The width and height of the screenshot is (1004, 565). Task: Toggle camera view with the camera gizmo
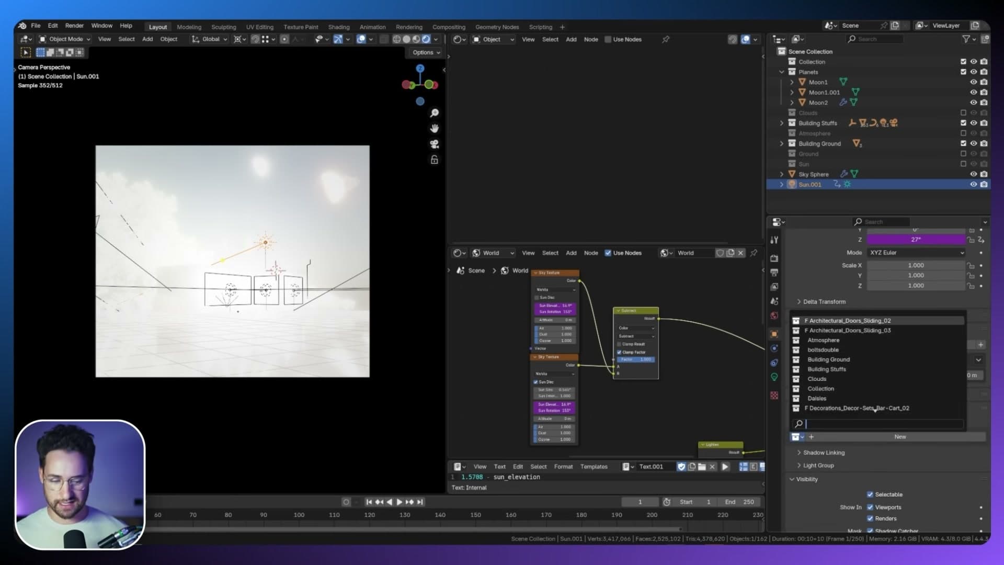pyautogui.click(x=434, y=144)
